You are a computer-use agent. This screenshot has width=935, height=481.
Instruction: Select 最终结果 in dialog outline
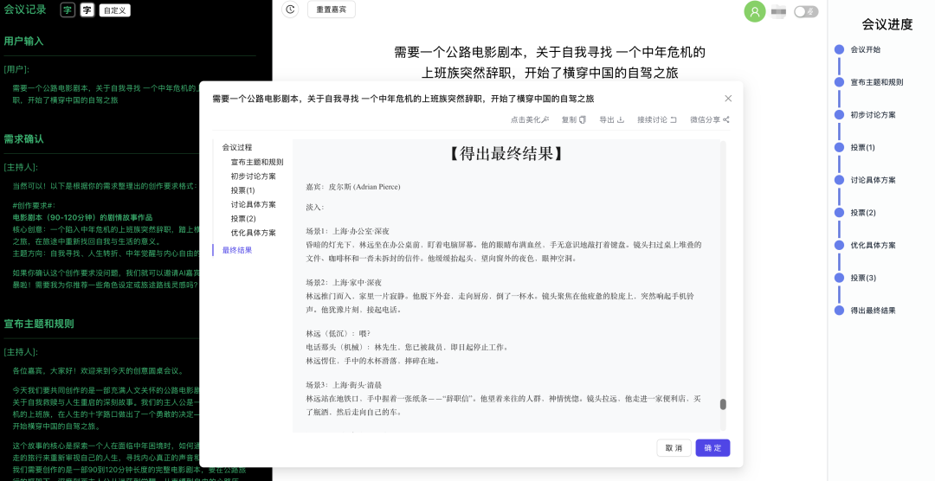point(237,250)
